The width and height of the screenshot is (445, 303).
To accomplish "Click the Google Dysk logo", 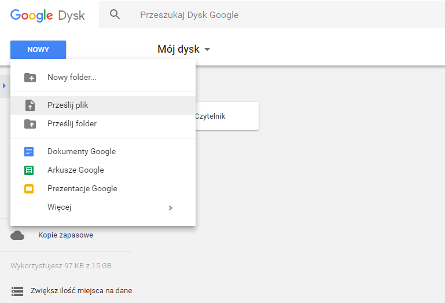I will pyautogui.click(x=47, y=15).
